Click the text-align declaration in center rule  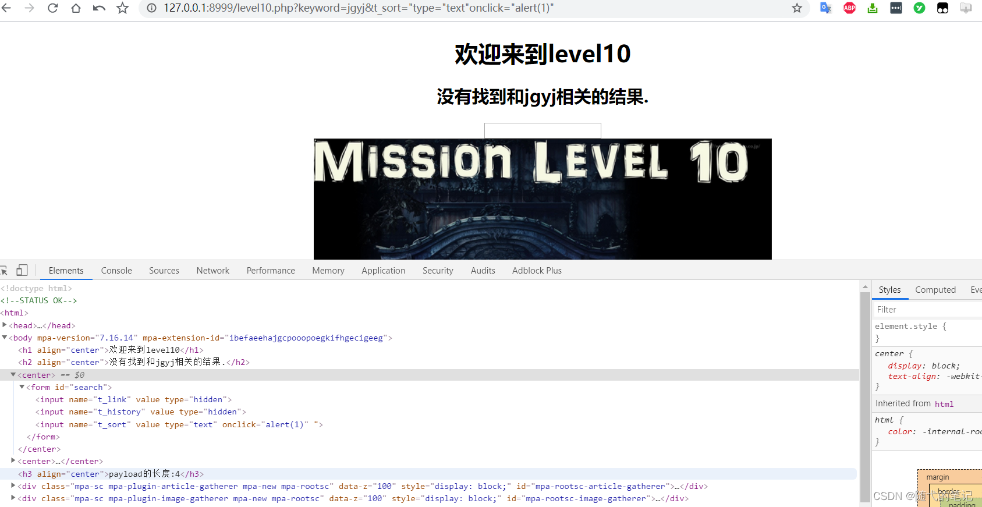[x=935, y=376]
